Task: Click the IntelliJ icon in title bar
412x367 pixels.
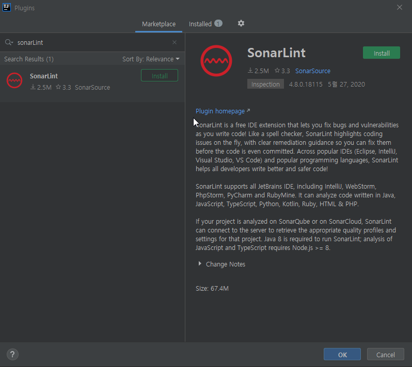Action: tap(7, 7)
